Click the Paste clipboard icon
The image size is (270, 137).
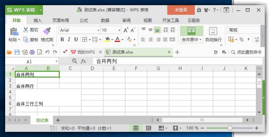[14, 32]
